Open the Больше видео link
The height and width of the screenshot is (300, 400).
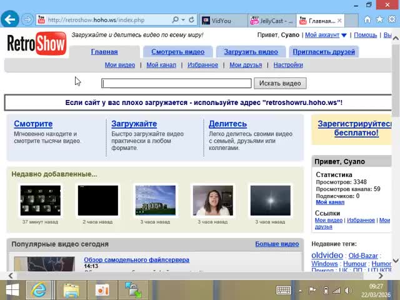pyautogui.click(x=277, y=244)
